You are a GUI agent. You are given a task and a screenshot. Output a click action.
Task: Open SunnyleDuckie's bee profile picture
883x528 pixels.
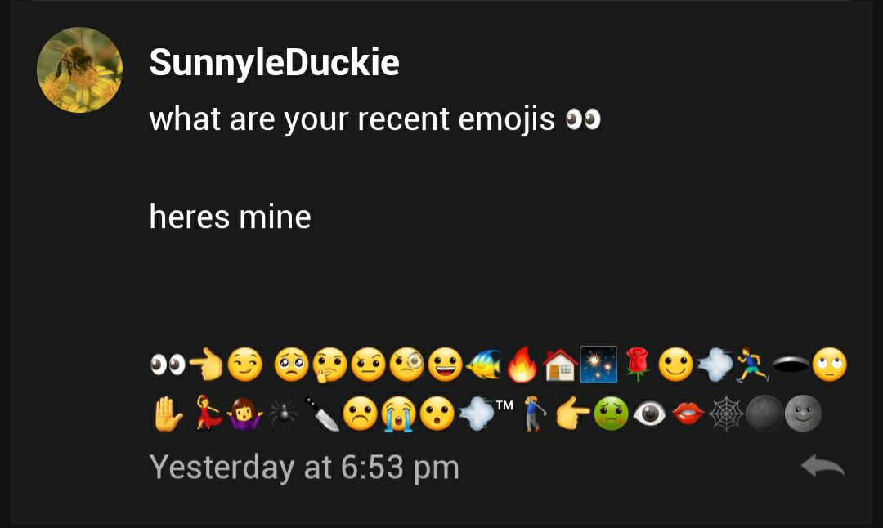pyautogui.click(x=79, y=69)
